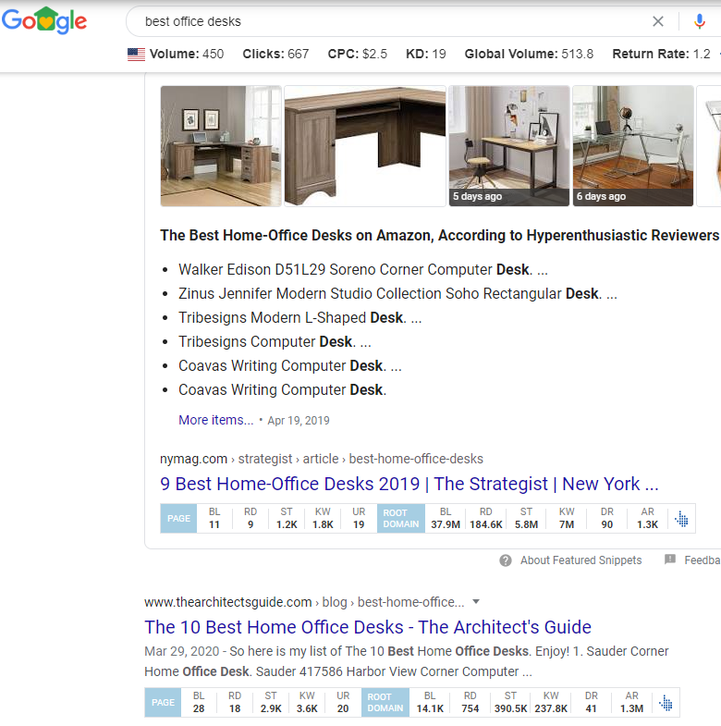Click 'Clicks: 667' metric
The image size is (721, 726).
(275, 55)
